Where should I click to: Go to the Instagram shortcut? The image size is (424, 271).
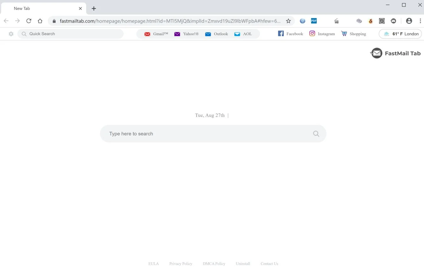[322, 34]
